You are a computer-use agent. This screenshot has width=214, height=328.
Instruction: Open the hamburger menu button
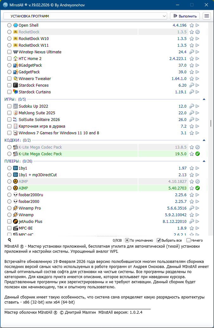[207, 16]
